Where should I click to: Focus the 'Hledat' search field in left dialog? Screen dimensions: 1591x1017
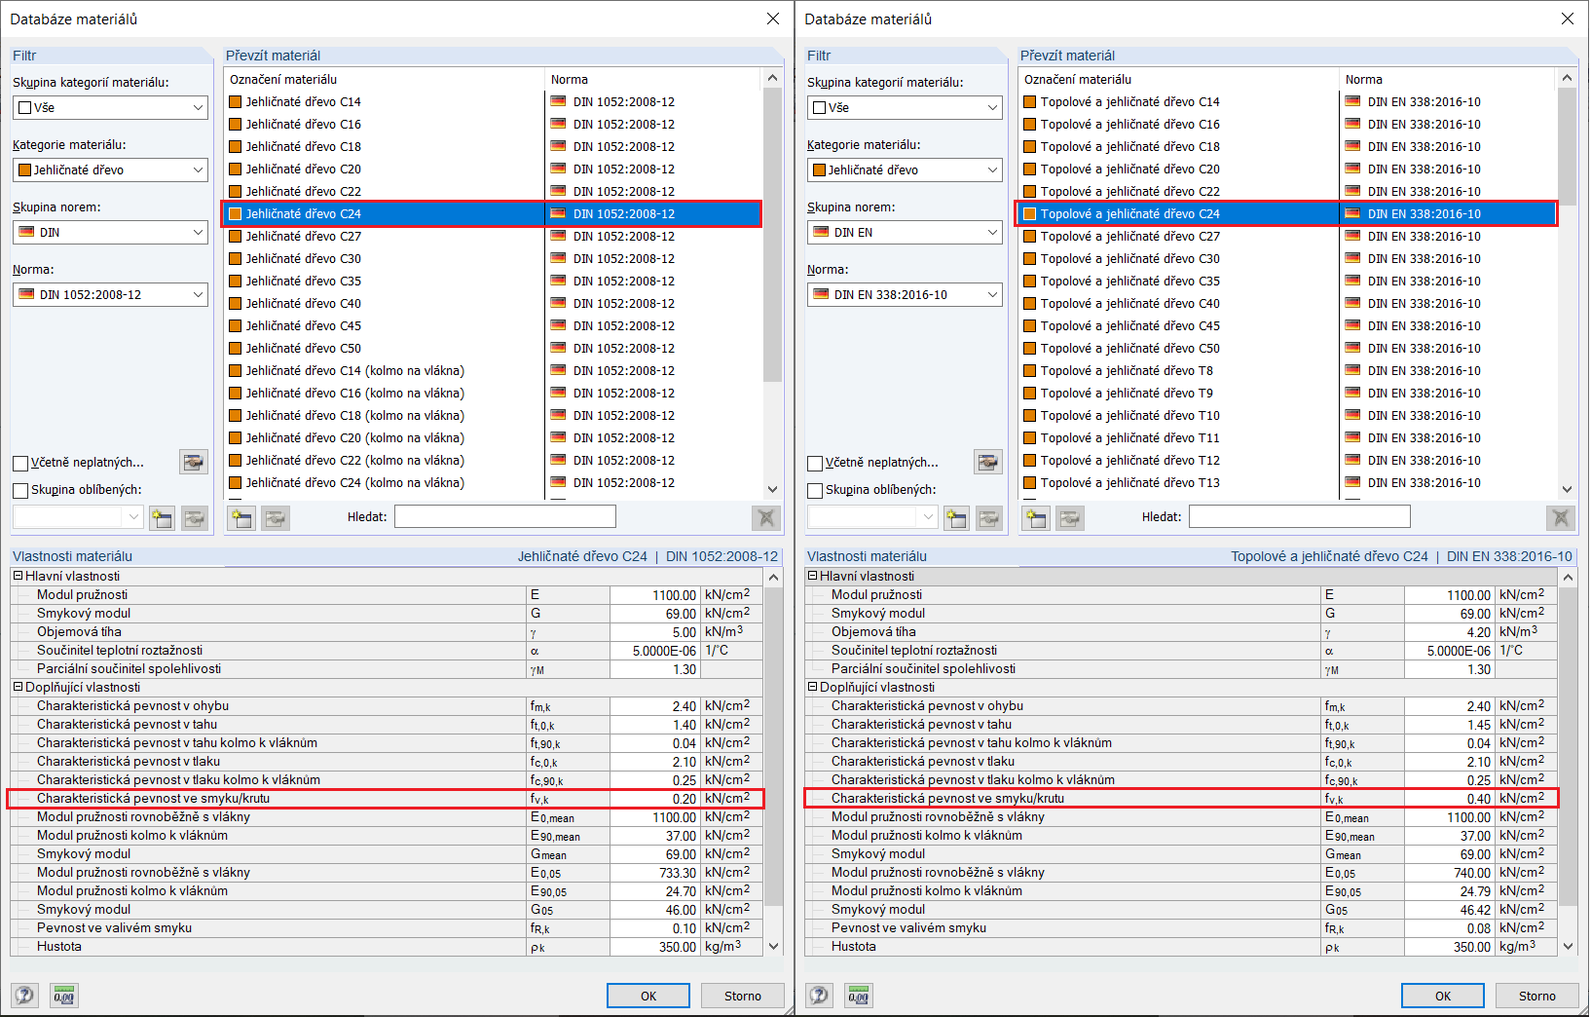point(505,517)
